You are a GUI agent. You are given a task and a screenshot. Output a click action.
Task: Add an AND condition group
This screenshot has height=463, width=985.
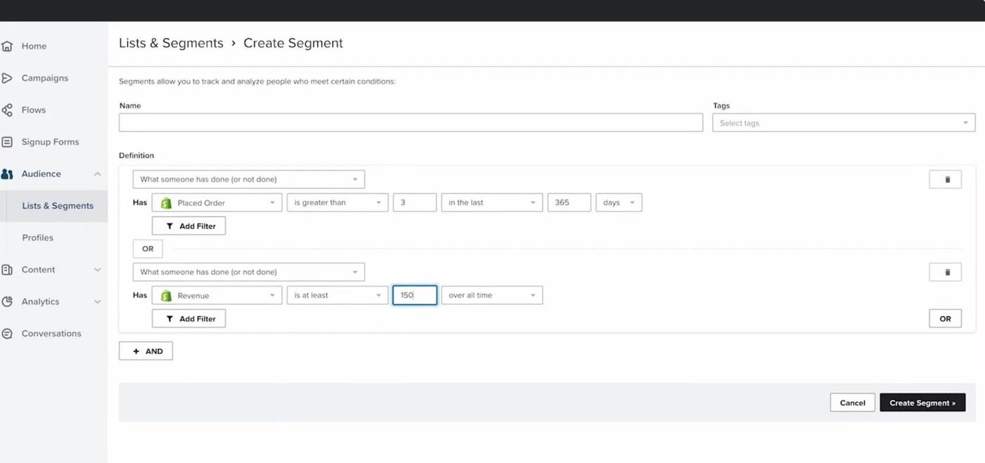146,351
